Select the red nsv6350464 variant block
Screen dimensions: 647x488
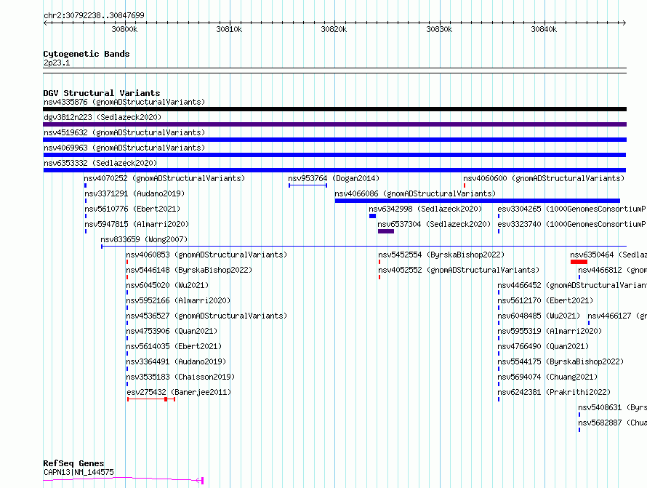coord(579,262)
